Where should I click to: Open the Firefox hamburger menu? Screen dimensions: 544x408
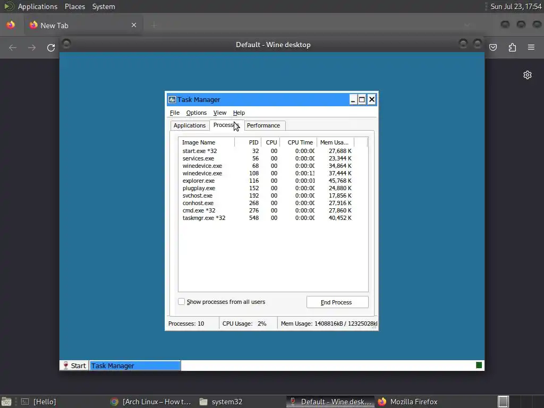[531, 47]
